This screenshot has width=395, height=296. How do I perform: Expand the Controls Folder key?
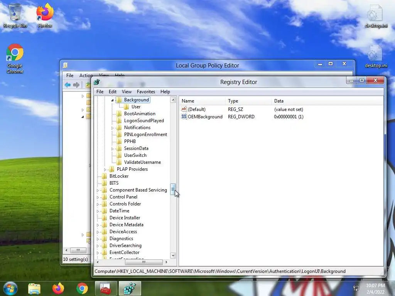click(98, 204)
